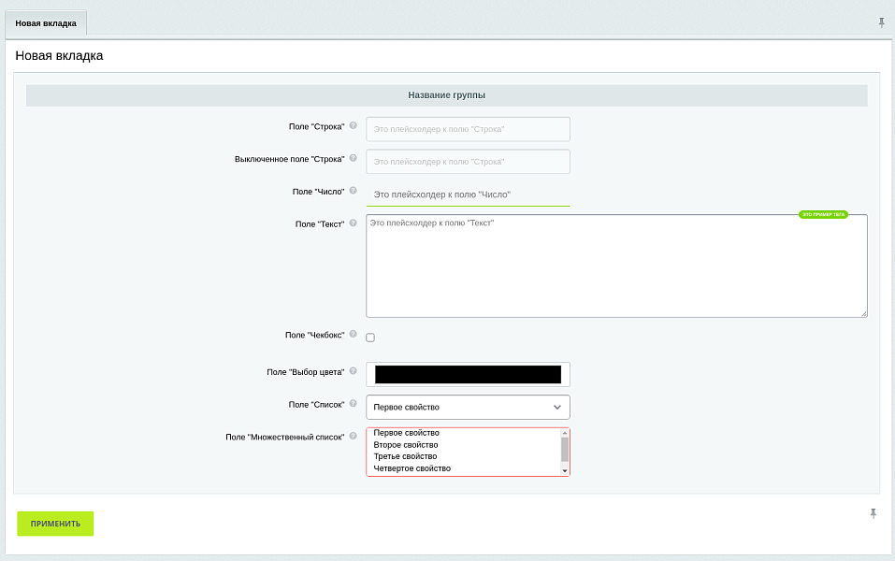The image size is (895, 561).
Task: Click help icon beside Поле "Выбор цвета"
Action: [354, 371]
